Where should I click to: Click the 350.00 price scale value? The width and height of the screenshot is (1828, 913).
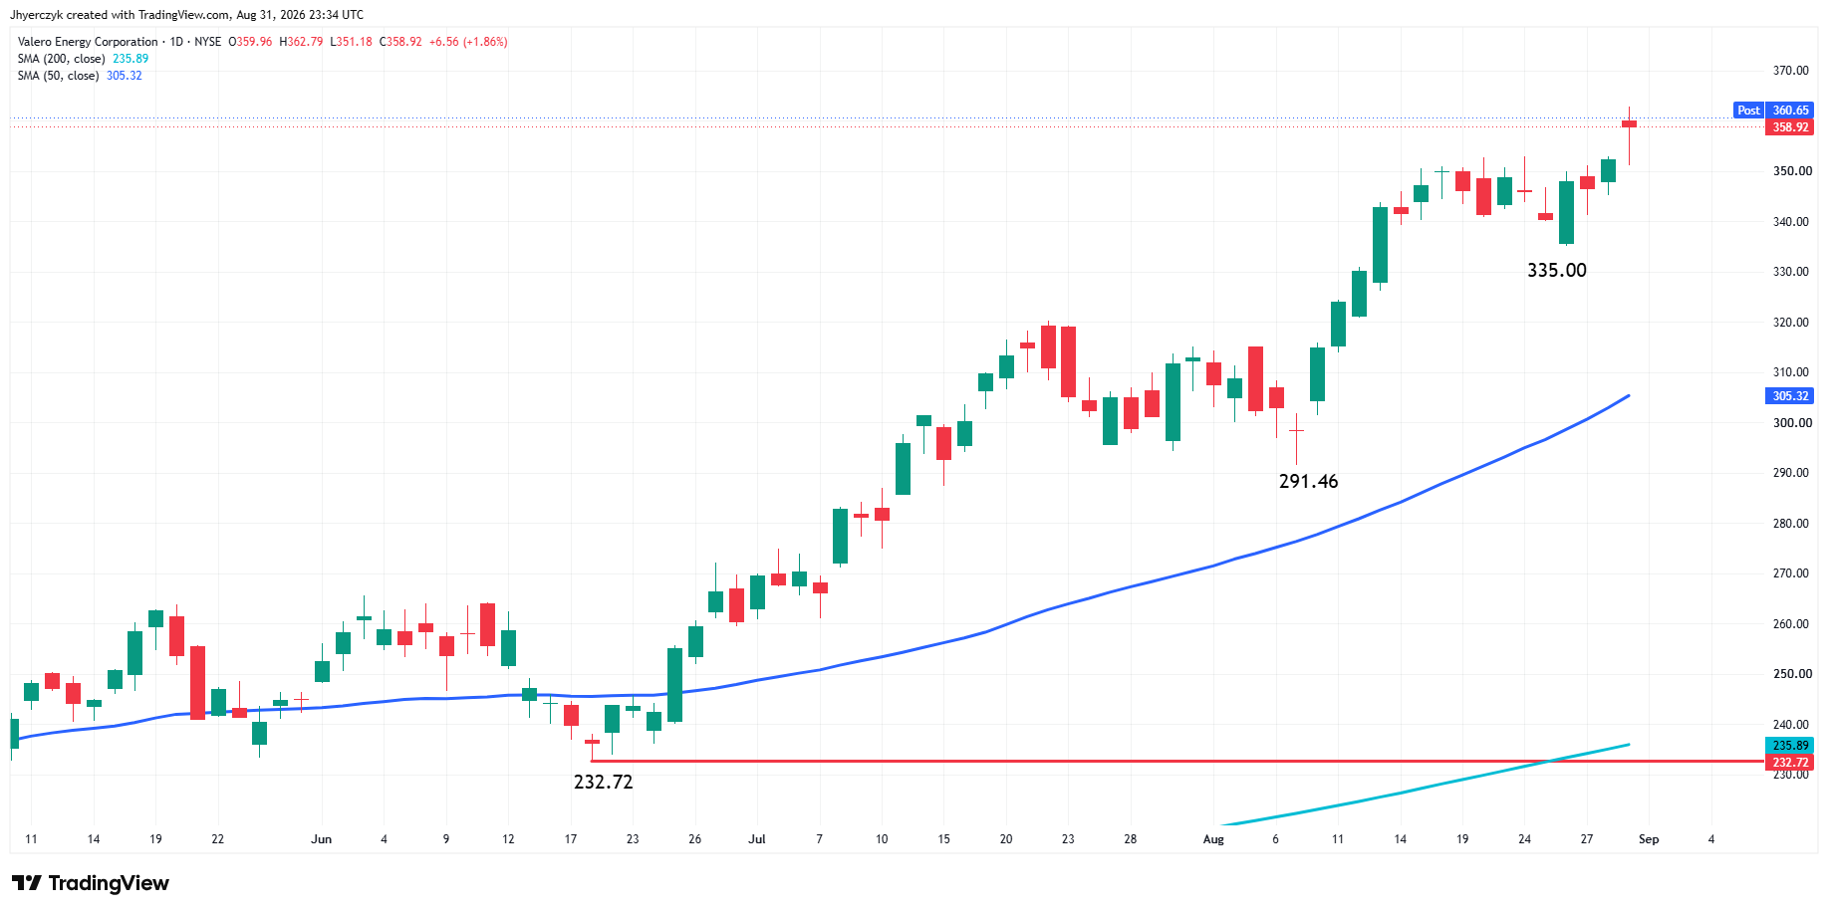(1790, 171)
